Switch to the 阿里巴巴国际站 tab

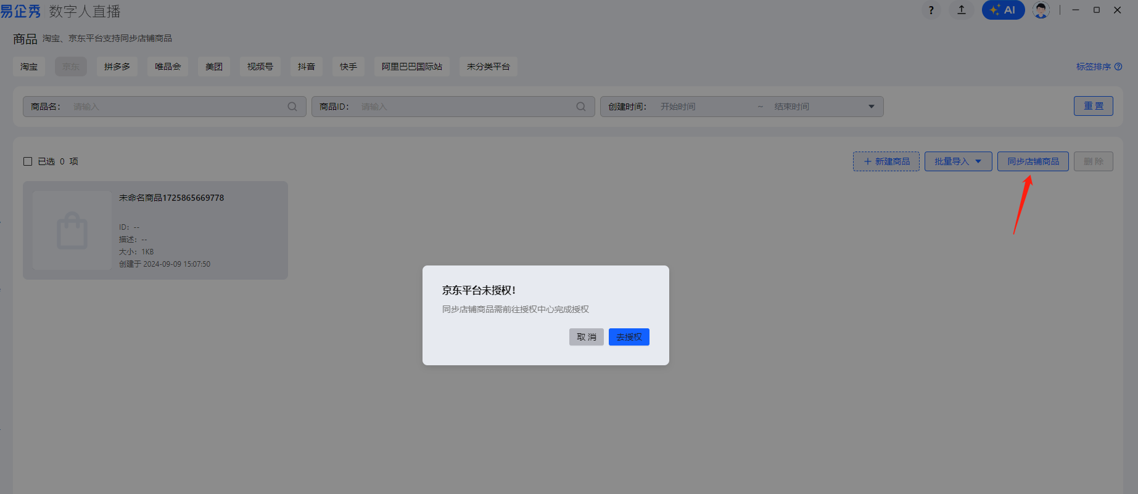pos(412,67)
